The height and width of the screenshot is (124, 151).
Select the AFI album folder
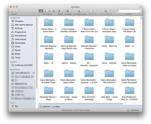pos(89,60)
